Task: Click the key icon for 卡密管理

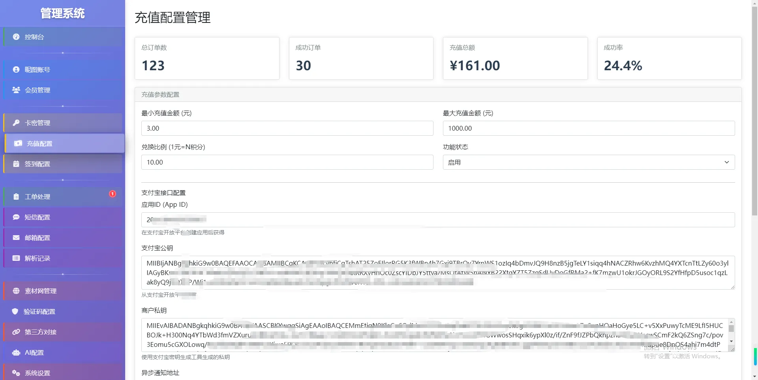Action: point(16,123)
